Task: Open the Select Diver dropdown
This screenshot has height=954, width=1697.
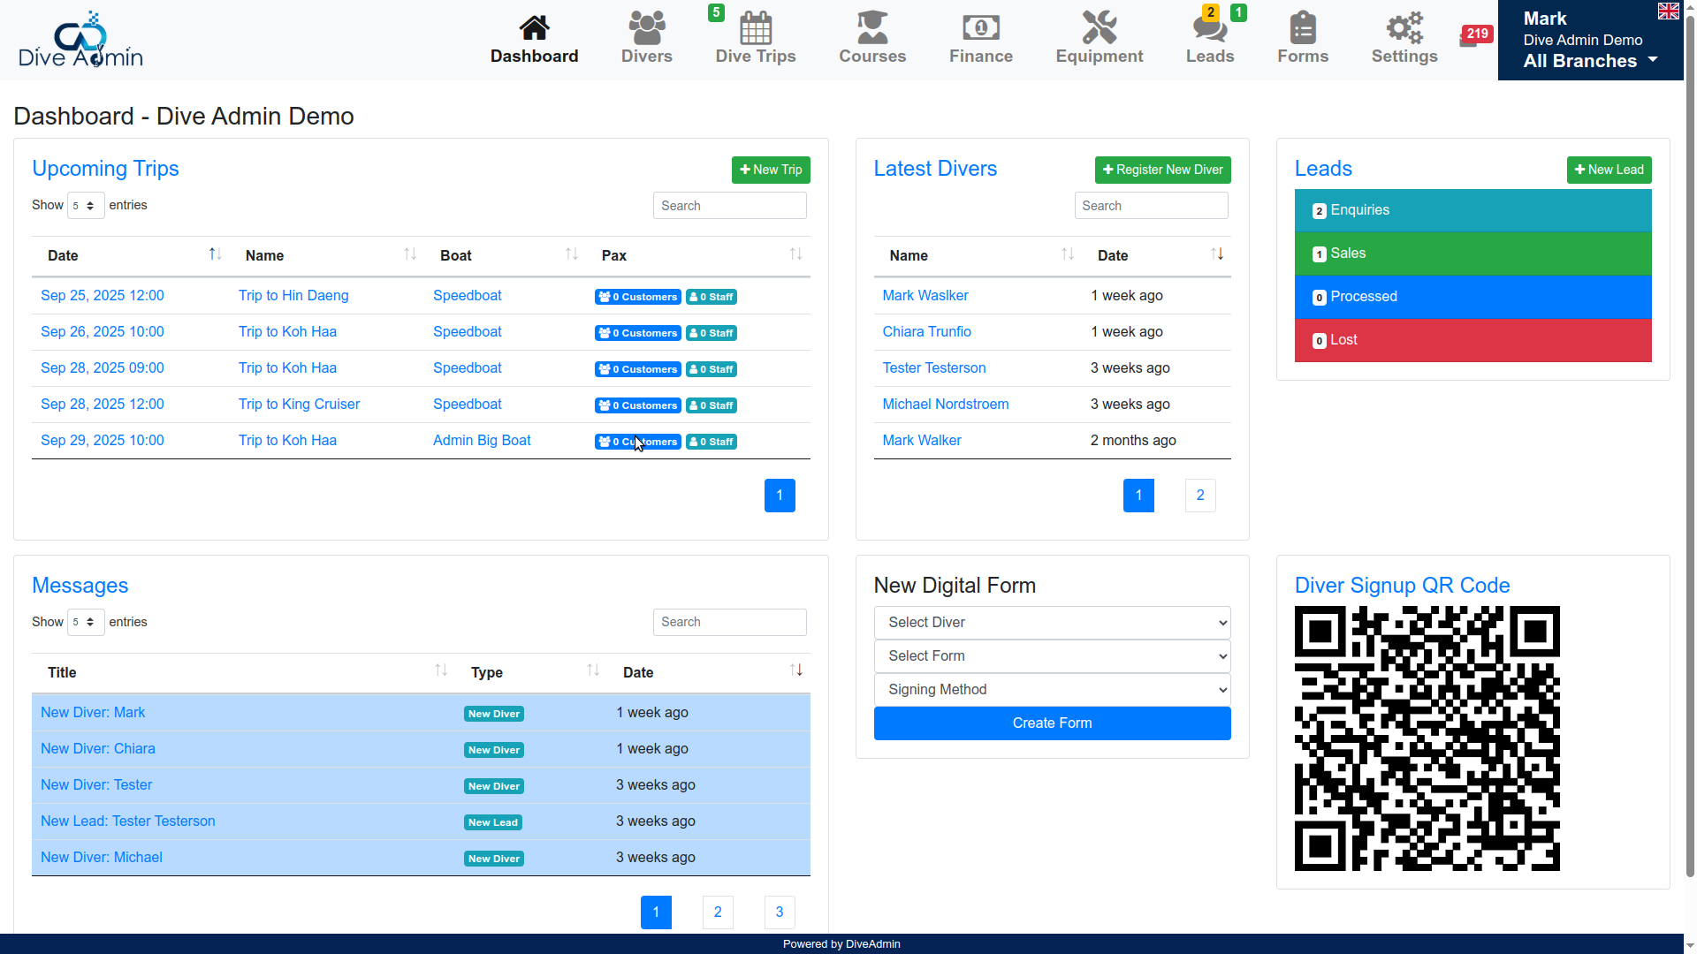Action: click(1052, 623)
